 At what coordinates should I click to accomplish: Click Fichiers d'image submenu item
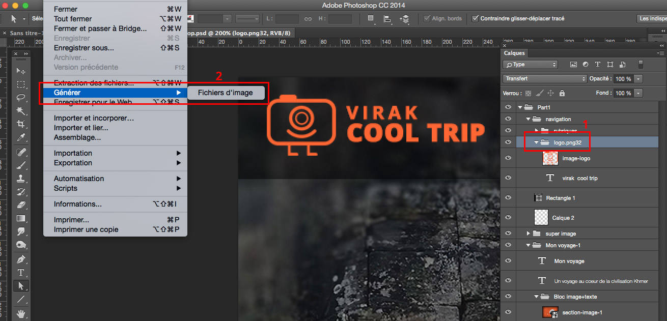226,93
